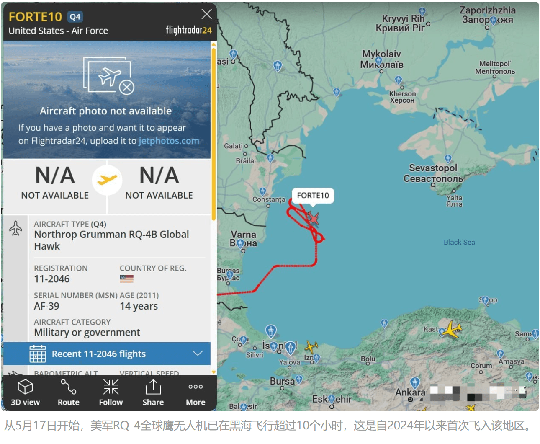Click the red FORTE10 aircraft on map
The width and height of the screenshot is (540, 444).
(x=313, y=218)
